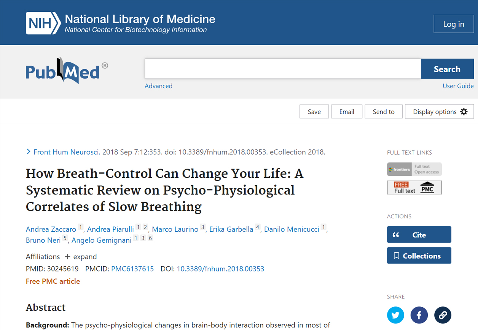This screenshot has width=478, height=330.
Task: Click the Save button
Action: [x=314, y=112]
